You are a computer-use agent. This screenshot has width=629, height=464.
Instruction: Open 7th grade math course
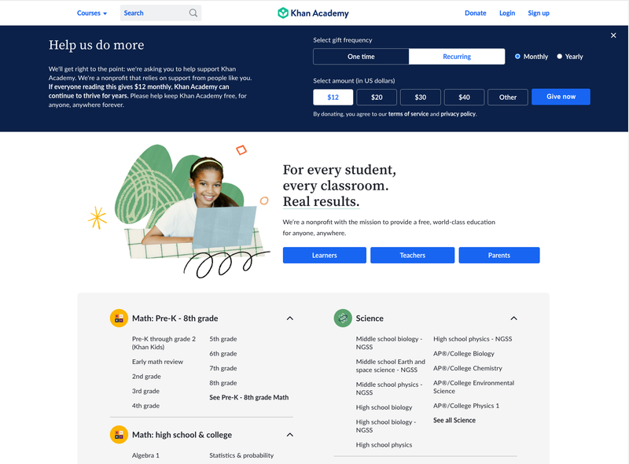223,368
